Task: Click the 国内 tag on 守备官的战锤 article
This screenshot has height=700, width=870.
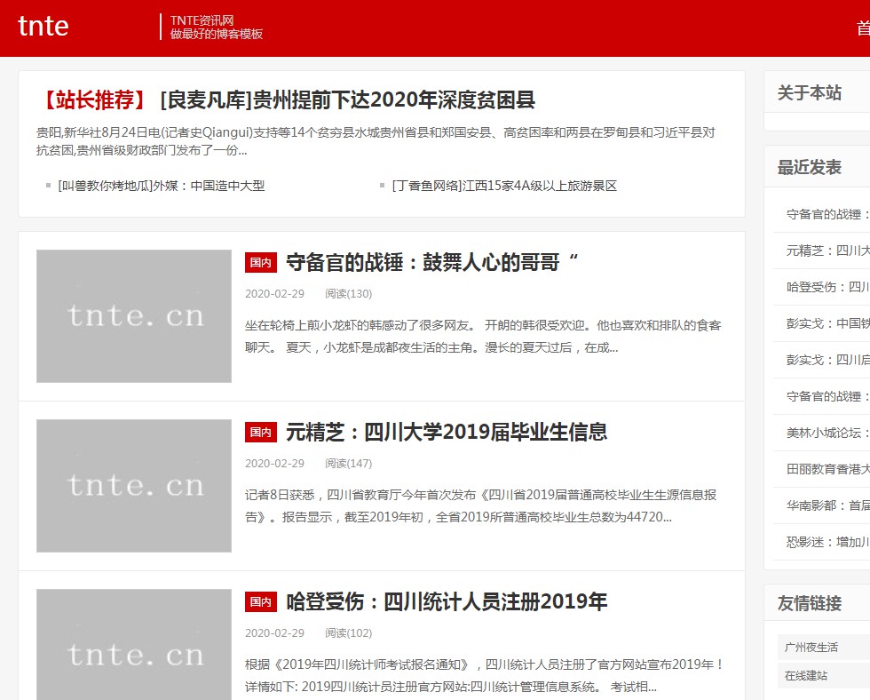Action: point(261,263)
